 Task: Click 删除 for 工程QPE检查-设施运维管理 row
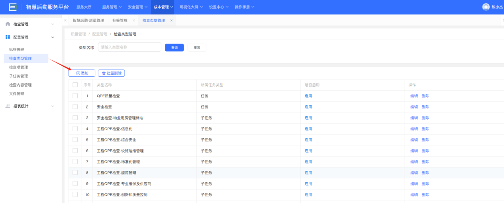click(426, 151)
